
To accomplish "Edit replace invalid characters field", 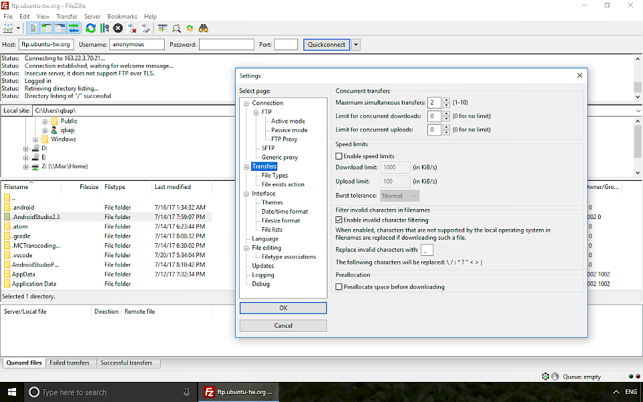I will [x=427, y=250].
